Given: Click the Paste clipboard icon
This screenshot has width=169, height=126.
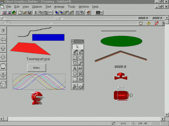Looking at the screenshot, I should (45, 13).
